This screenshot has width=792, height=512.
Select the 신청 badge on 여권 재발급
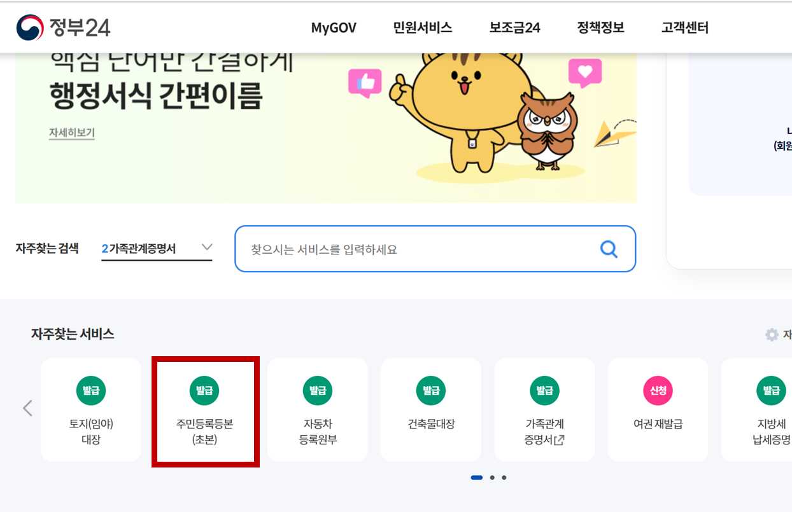tap(658, 391)
